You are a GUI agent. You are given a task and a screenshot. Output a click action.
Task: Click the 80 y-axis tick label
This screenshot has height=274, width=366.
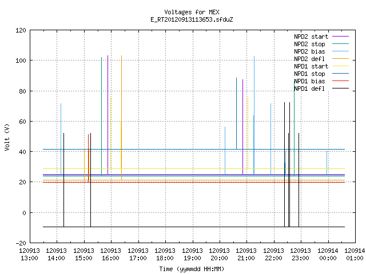[x=23, y=91]
